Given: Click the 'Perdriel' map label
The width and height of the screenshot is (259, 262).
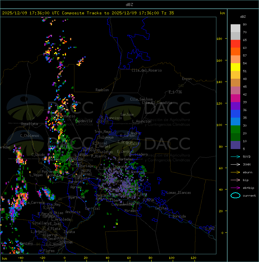Looking at the screenshot, I should pos(76,181).
